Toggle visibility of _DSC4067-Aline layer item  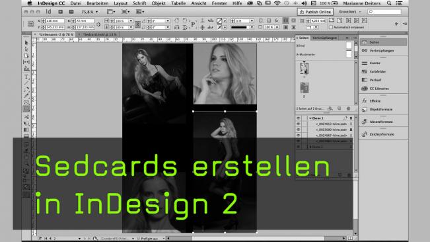pyautogui.click(x=299, y=136)
